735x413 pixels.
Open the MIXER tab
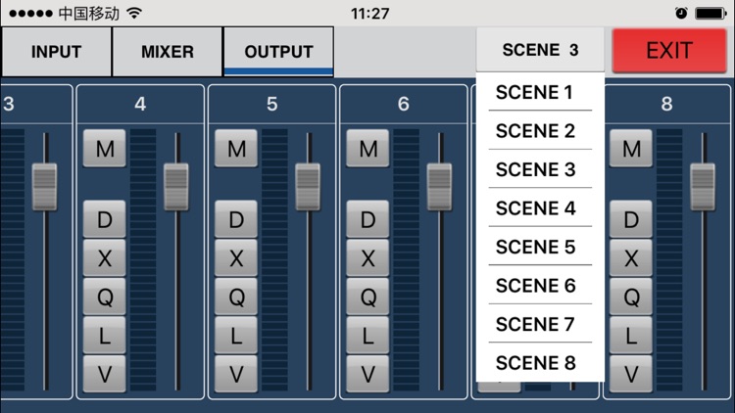pos(168,52)
